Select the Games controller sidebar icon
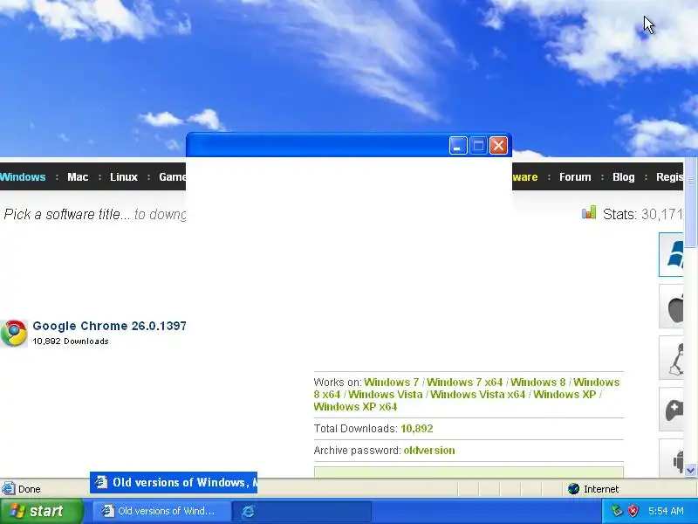The height and width of the screenshot is (524, 698). tap(671, 410)
